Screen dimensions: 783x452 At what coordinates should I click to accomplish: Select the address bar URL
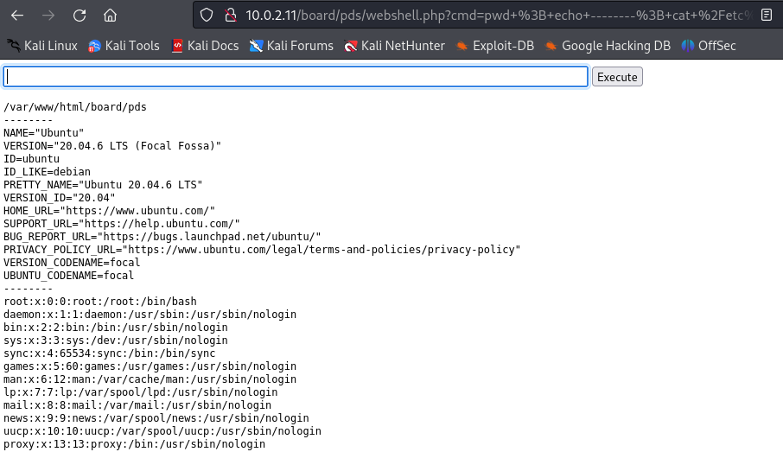coord(499,16)
